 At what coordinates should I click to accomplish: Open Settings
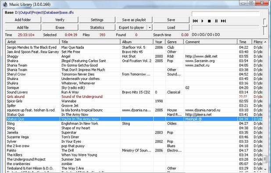tap(97, 20)
